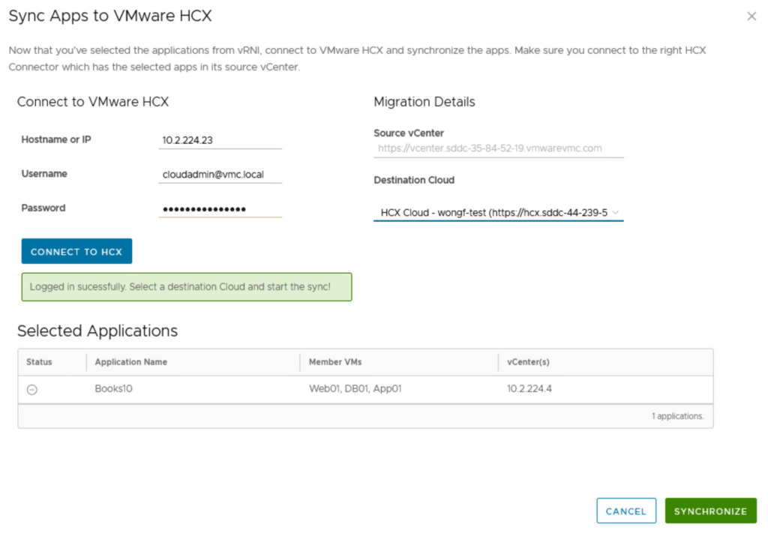Click the Source vCenter label
The image size is (768, 554).
tap(409, 133)
